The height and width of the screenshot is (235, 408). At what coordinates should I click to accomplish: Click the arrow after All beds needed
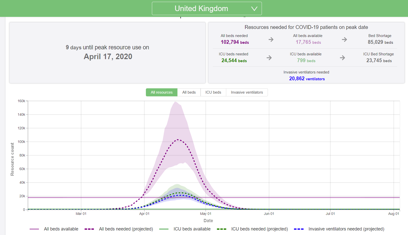(271, 40)
